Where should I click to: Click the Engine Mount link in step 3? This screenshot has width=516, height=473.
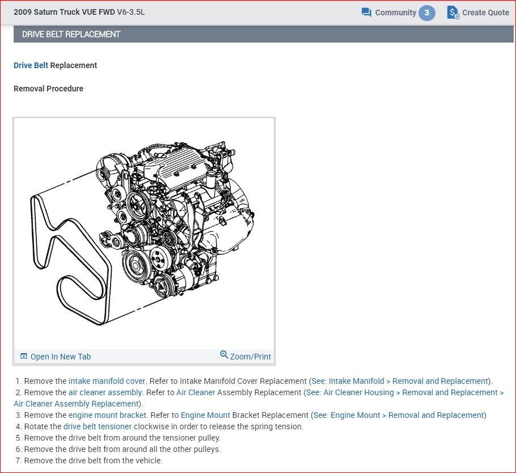pyautogui.click(x=205, y=415)
